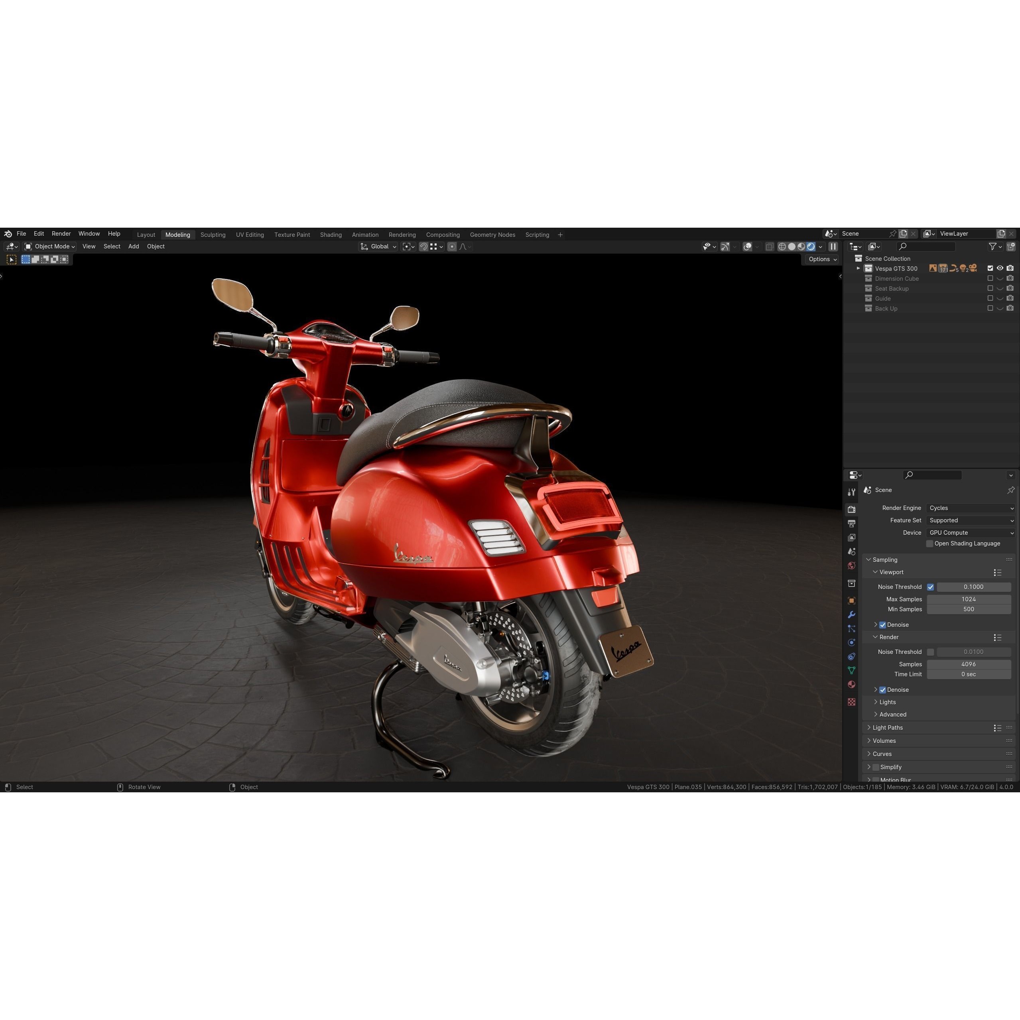Open the Collection properties tab

[851, 583]
